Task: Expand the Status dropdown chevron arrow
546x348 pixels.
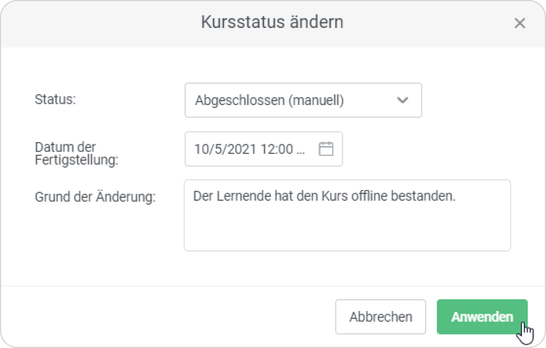Action: [403, 100]
